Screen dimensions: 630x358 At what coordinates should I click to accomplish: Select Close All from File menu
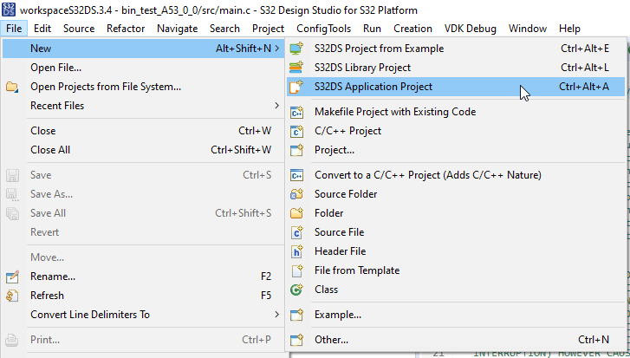pos(50,150)
